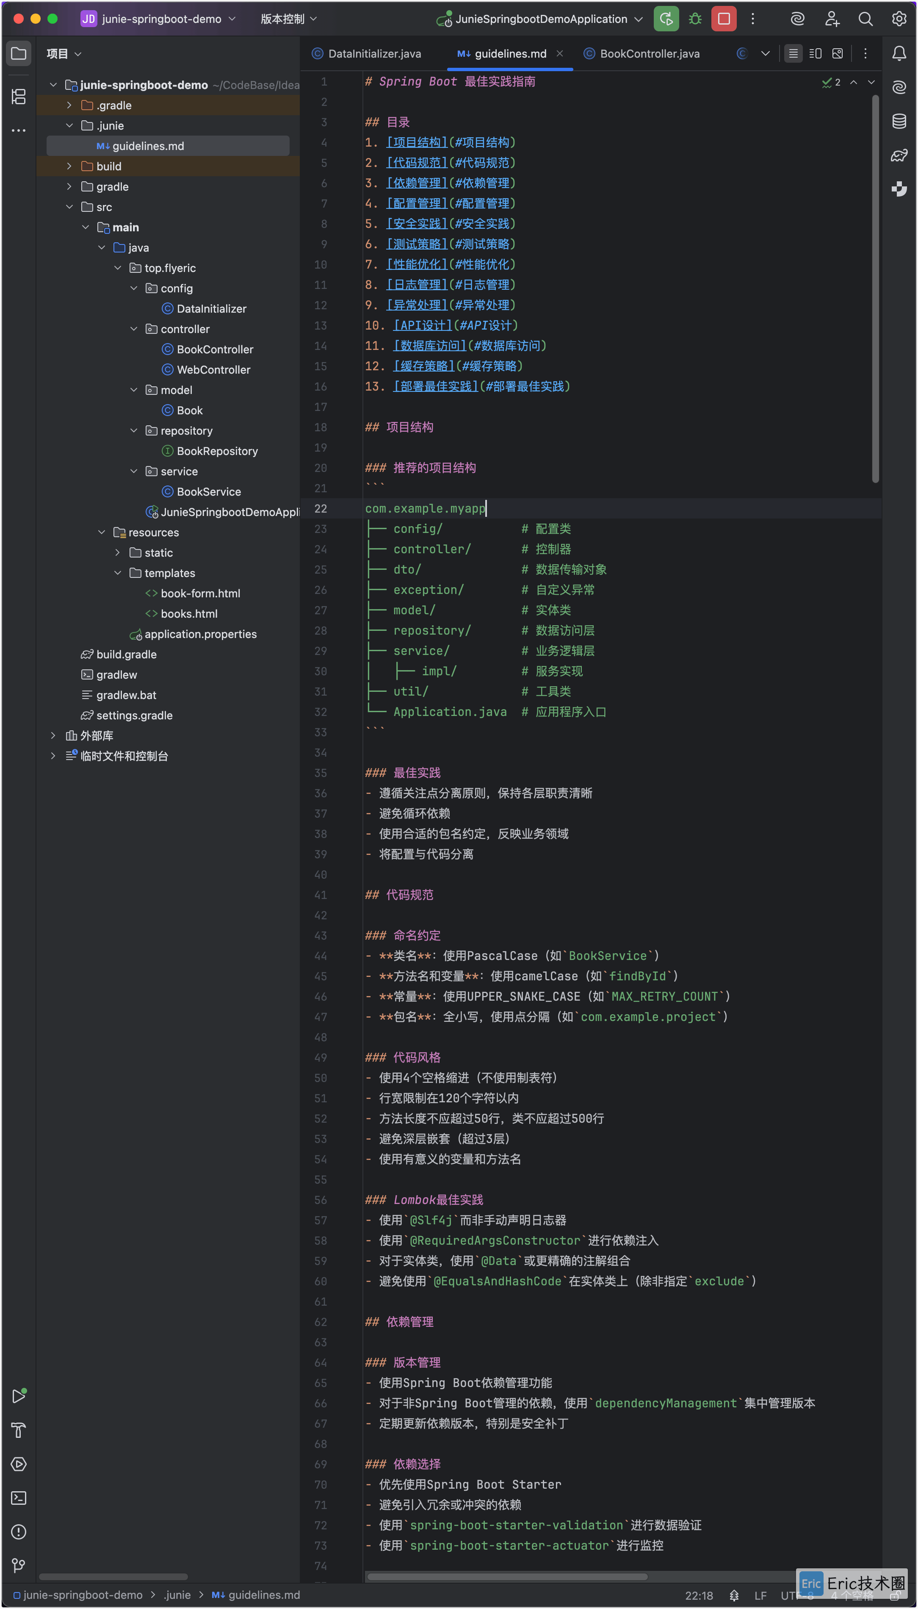Open books.html in the templates folder
This screenshot has width=918, height=1609.
pos(182,614)
